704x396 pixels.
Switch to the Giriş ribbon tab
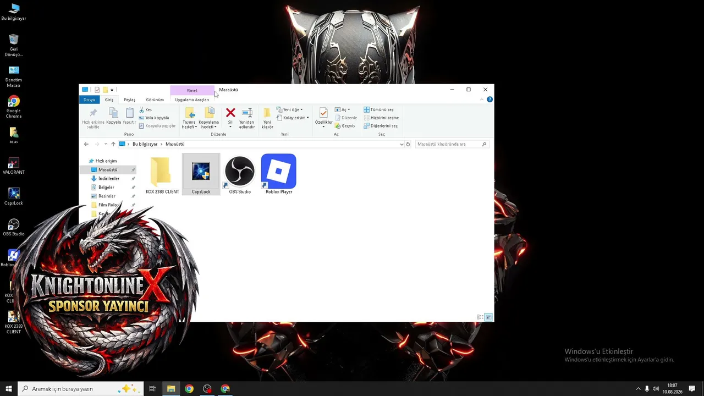coord(109,100)
